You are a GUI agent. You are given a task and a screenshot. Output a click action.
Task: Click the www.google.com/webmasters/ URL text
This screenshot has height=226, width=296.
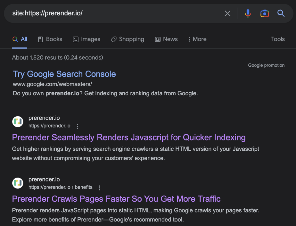[x=52, y=84]
